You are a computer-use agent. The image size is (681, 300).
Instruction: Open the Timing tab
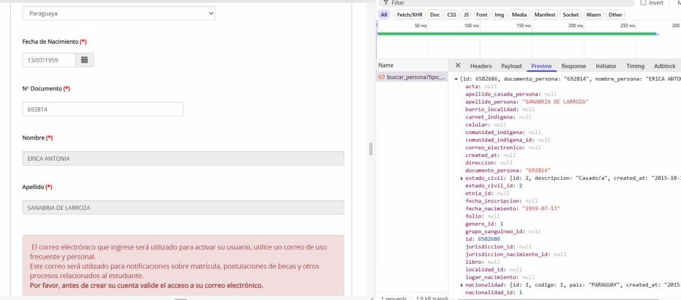point(635,66)
